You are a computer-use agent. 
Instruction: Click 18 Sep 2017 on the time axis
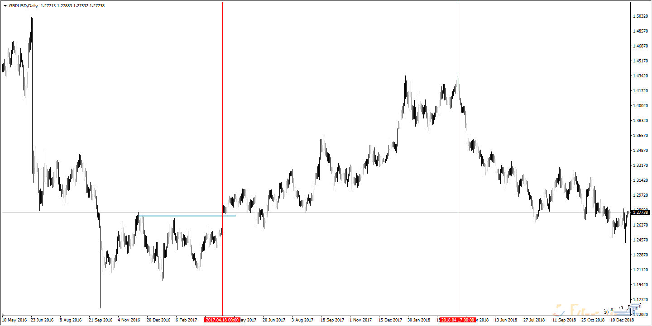click(x=332, y=320)
